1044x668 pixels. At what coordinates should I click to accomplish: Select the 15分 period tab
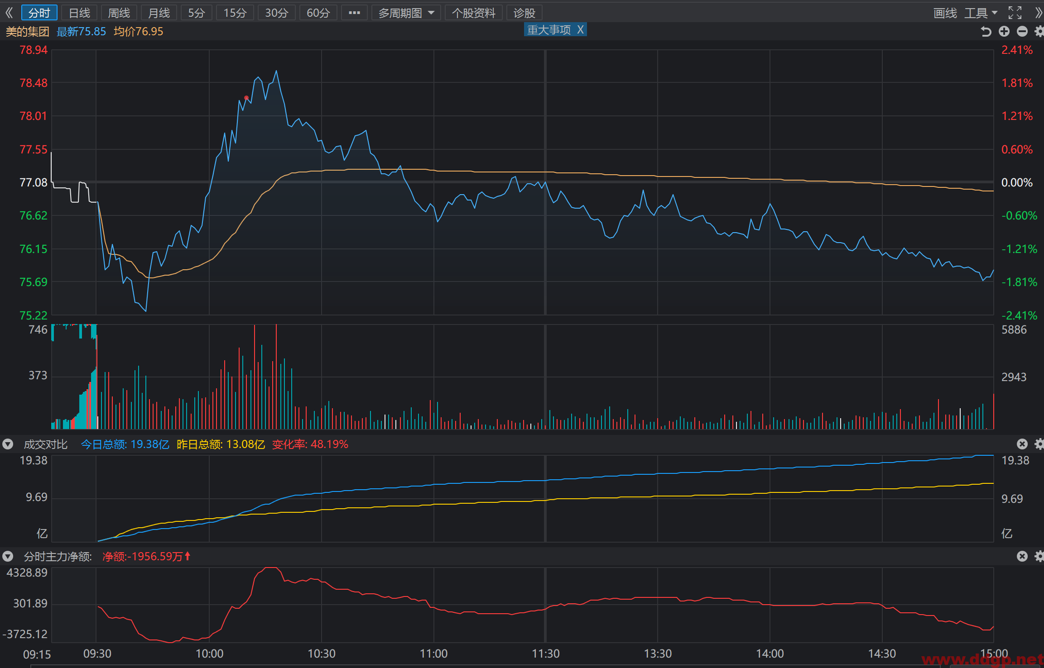coord(235,13)
